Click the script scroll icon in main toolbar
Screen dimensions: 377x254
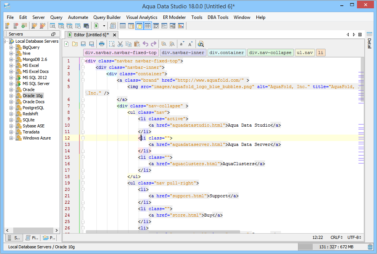tap(113, 26)
